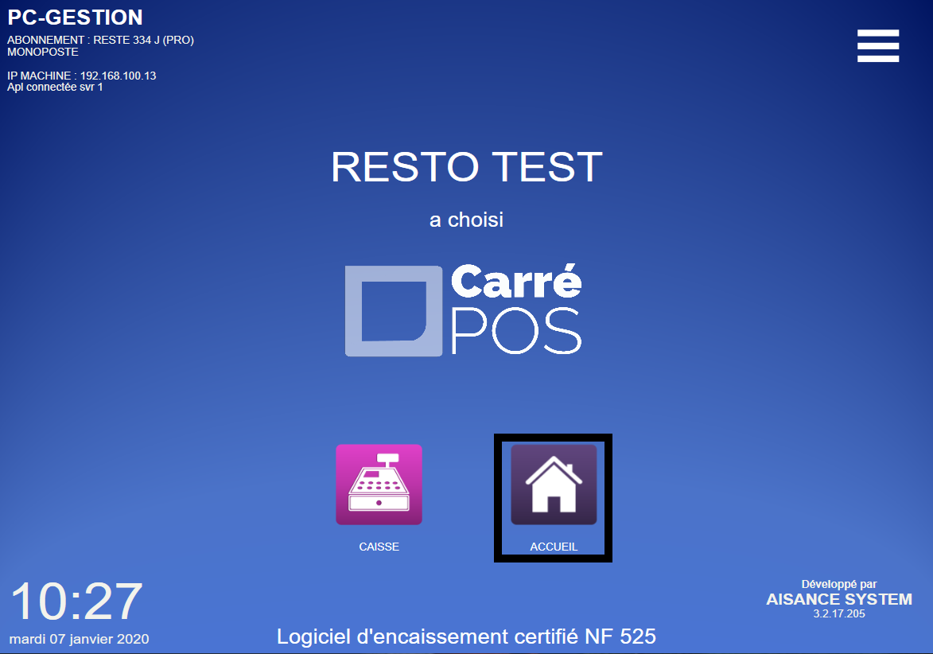This screenshot has width=933, height=654.
Task: Click the ACCUEIL label
Action: click(554, 547)
